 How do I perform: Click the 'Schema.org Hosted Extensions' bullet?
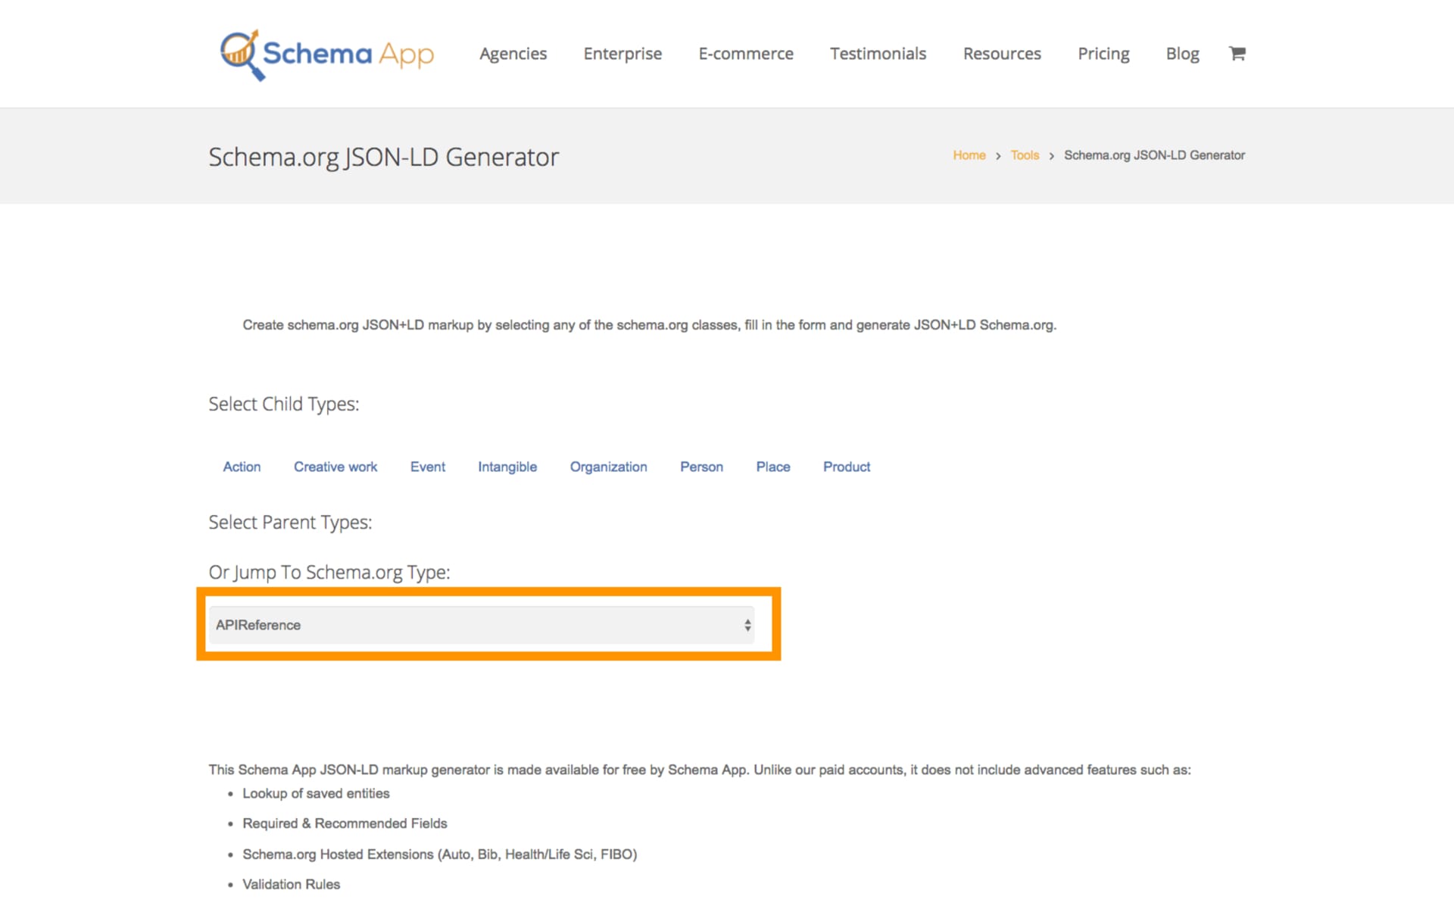coord(439,854)
